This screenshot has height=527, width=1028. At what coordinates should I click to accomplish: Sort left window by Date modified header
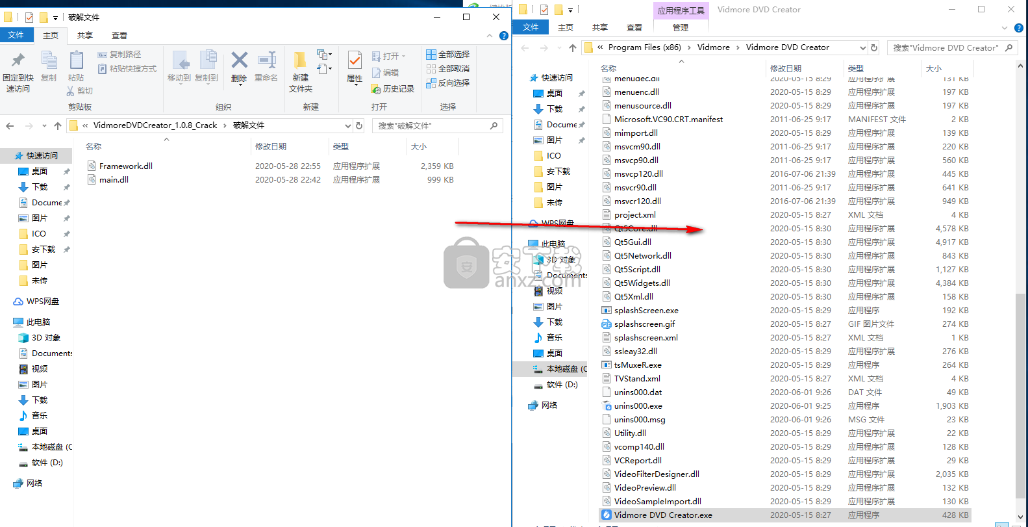click(271, 147)
